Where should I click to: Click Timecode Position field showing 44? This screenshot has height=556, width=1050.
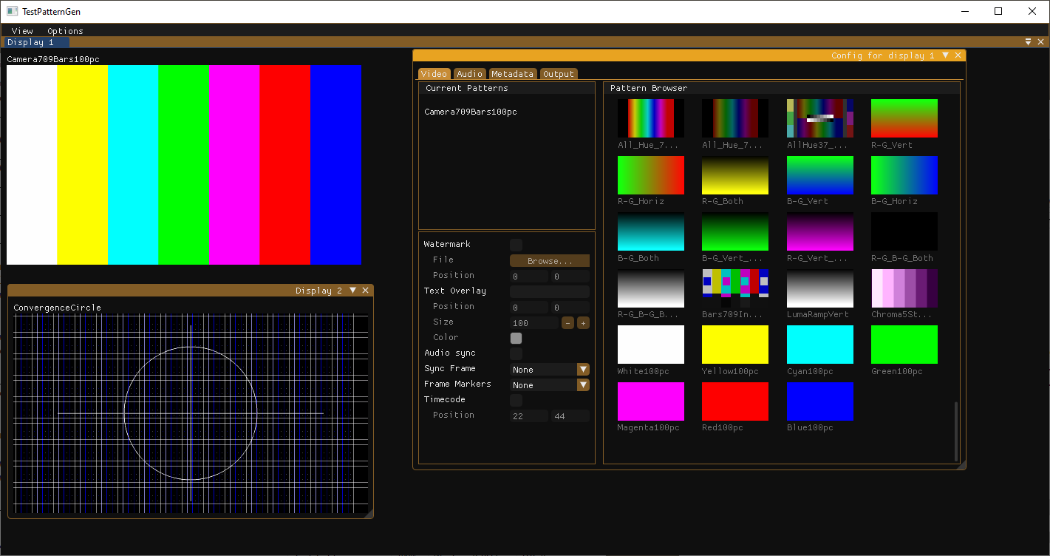pos(570,416)
